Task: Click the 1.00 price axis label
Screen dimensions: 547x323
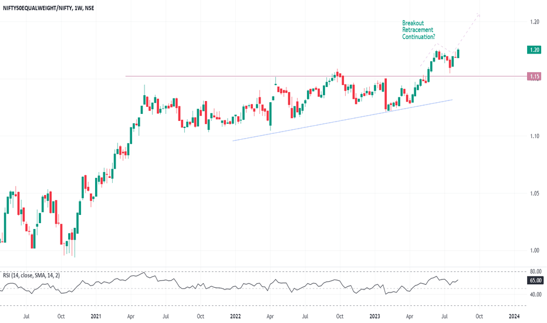Action: 534,250
